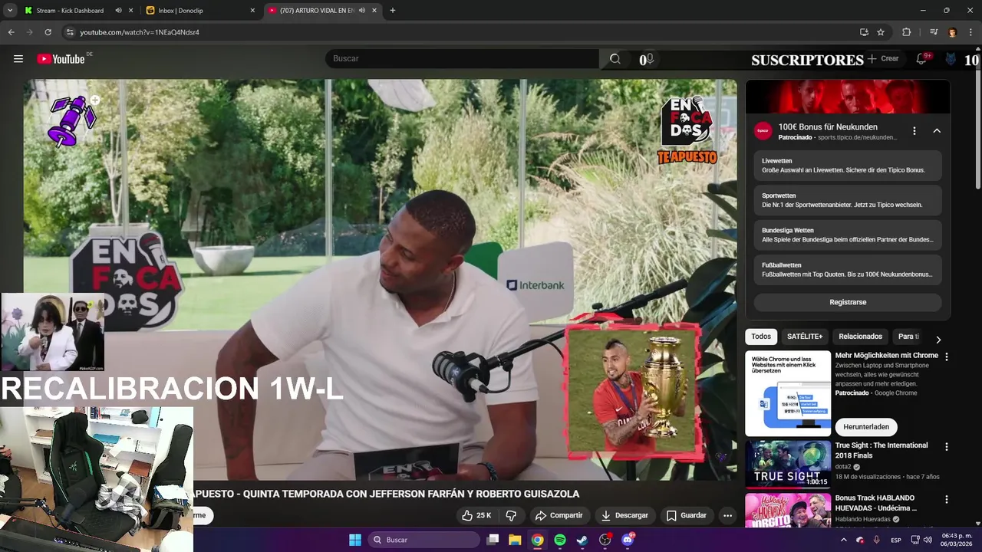Share the video with Compartir
The image size is (982, 552).
pyautogui.click(x=559, y=515)
